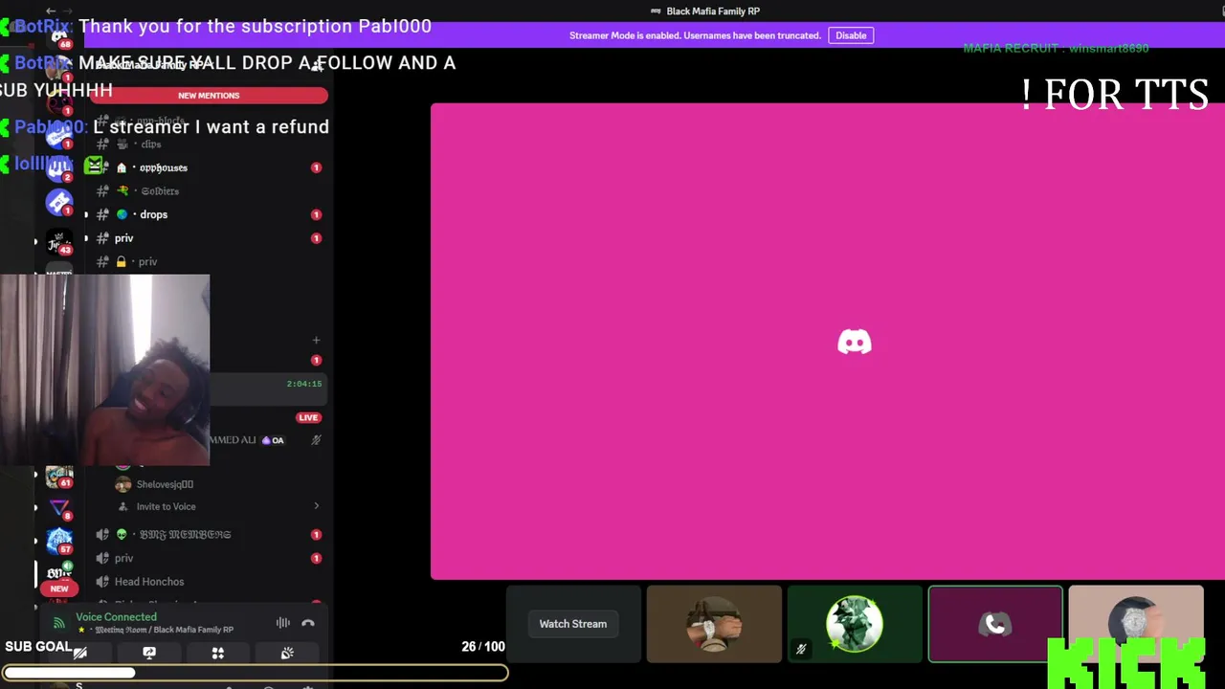
Task: Select the green avatar participant tile
Action: (854, 624)
